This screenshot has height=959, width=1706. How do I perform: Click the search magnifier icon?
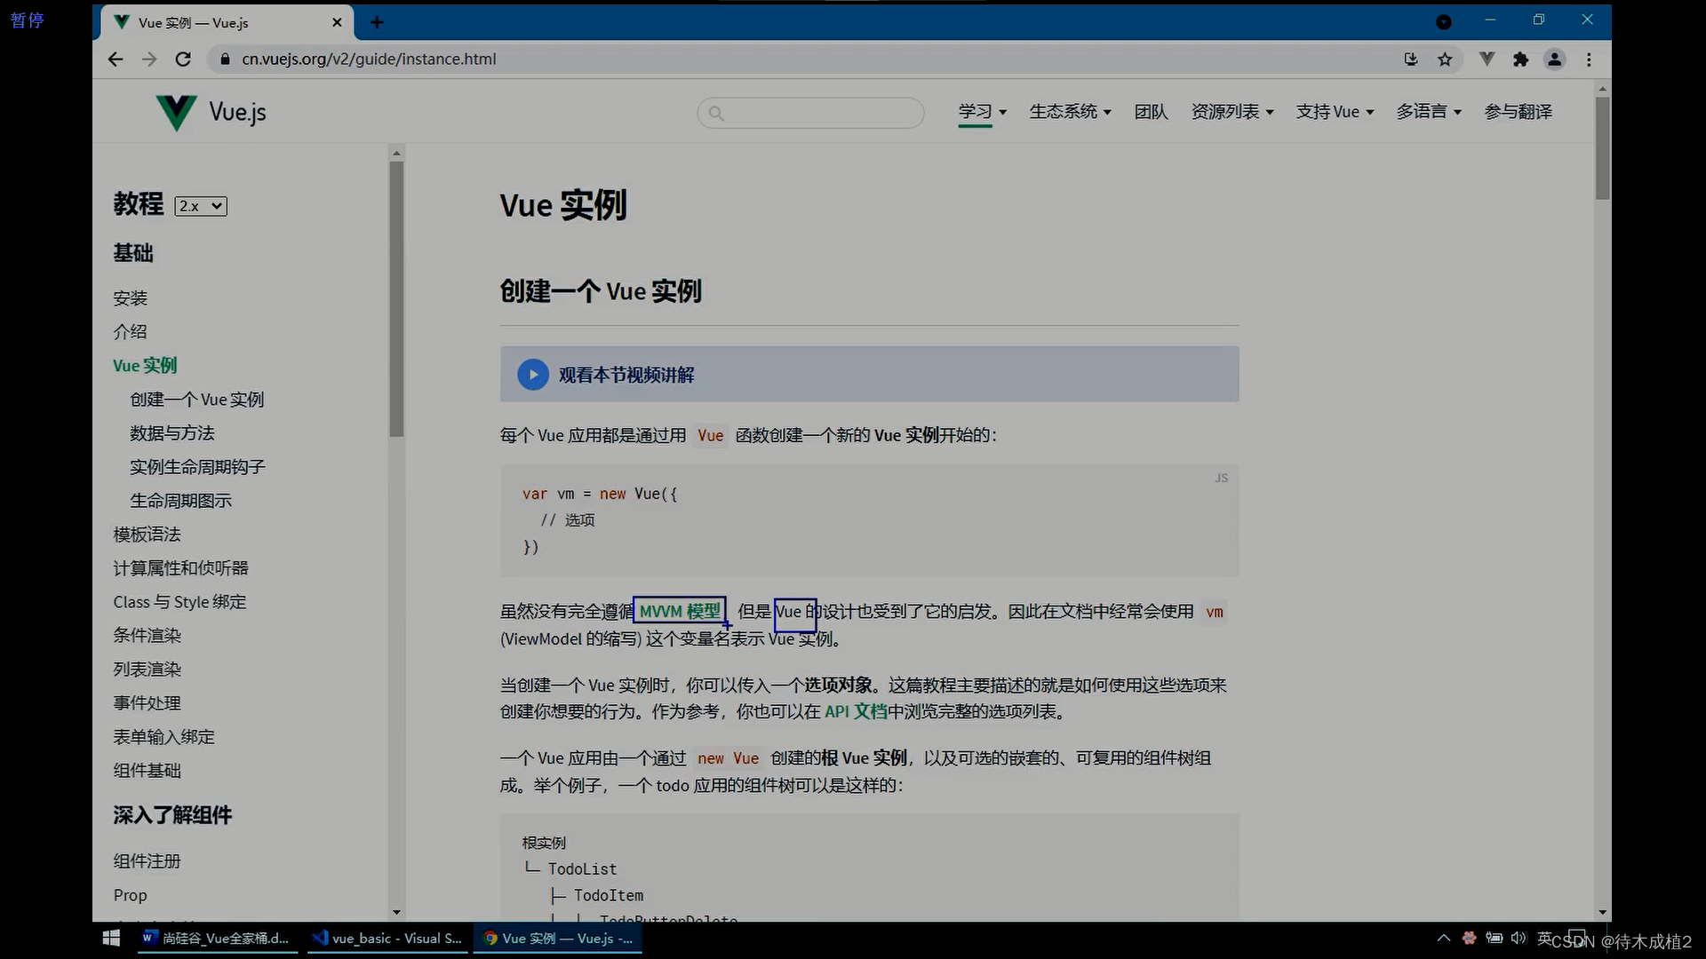pos(716,113)
